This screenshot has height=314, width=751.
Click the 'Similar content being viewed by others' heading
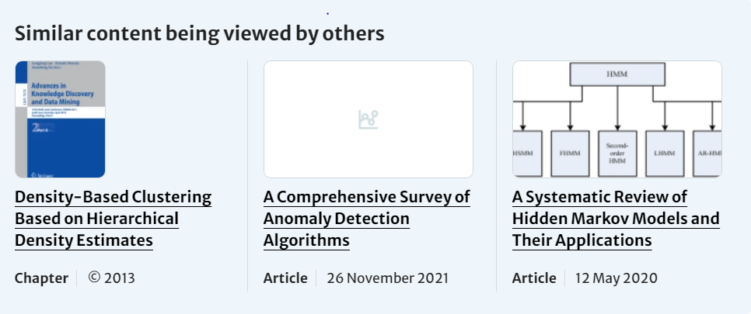(x=200, y=33)
